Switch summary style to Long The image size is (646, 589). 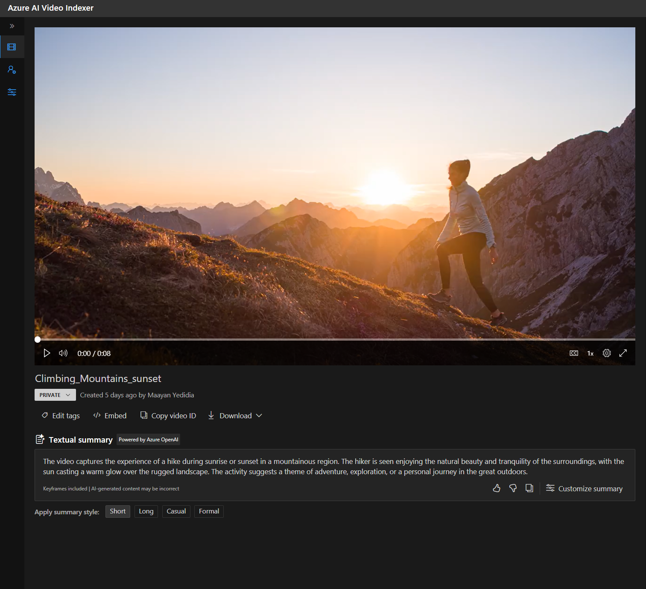[146, 511]
